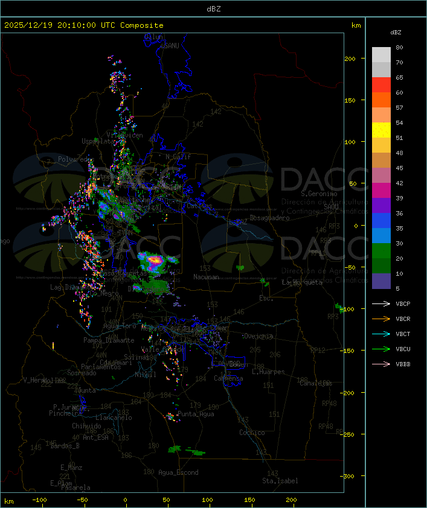
Task: Click the Pasarela place label
Action: pos(75,487)
